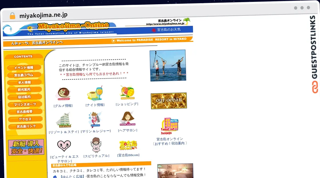Open the Night drinks icon
This screenshot has width=320, height=178.
pos(95,94)
